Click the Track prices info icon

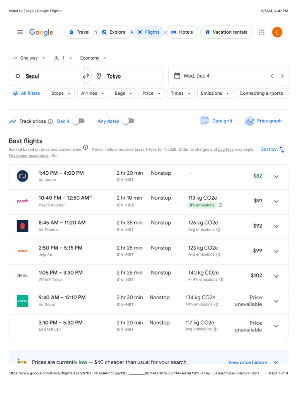click(x=51, y=121)
